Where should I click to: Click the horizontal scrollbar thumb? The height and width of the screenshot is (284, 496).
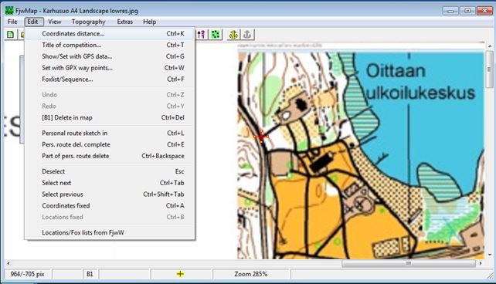coord(409,263)
